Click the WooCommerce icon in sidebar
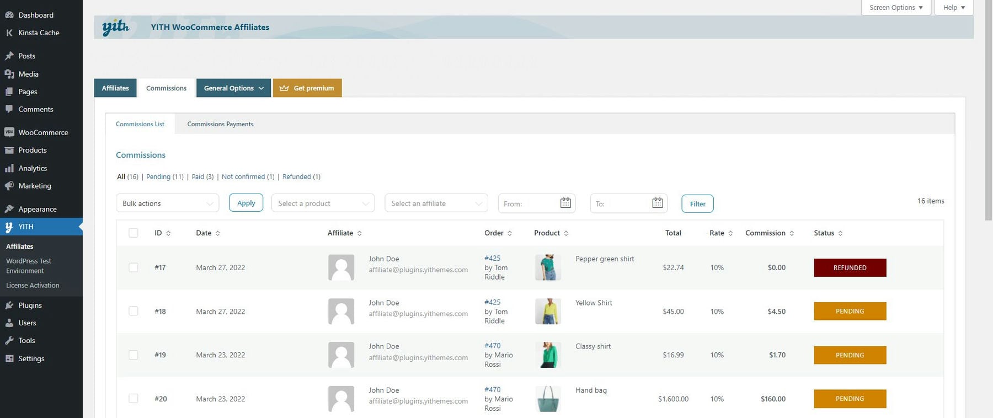 point(9,132)
